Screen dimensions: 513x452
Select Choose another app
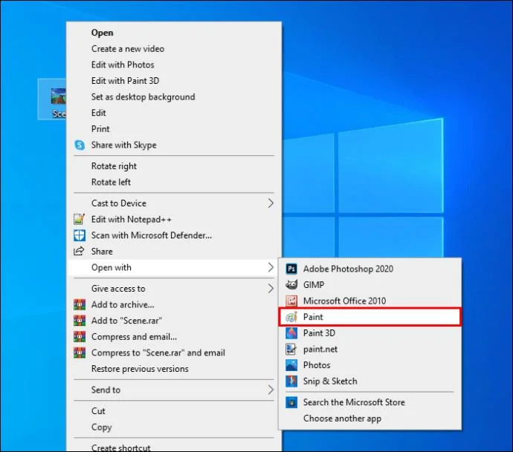[341, 419]
